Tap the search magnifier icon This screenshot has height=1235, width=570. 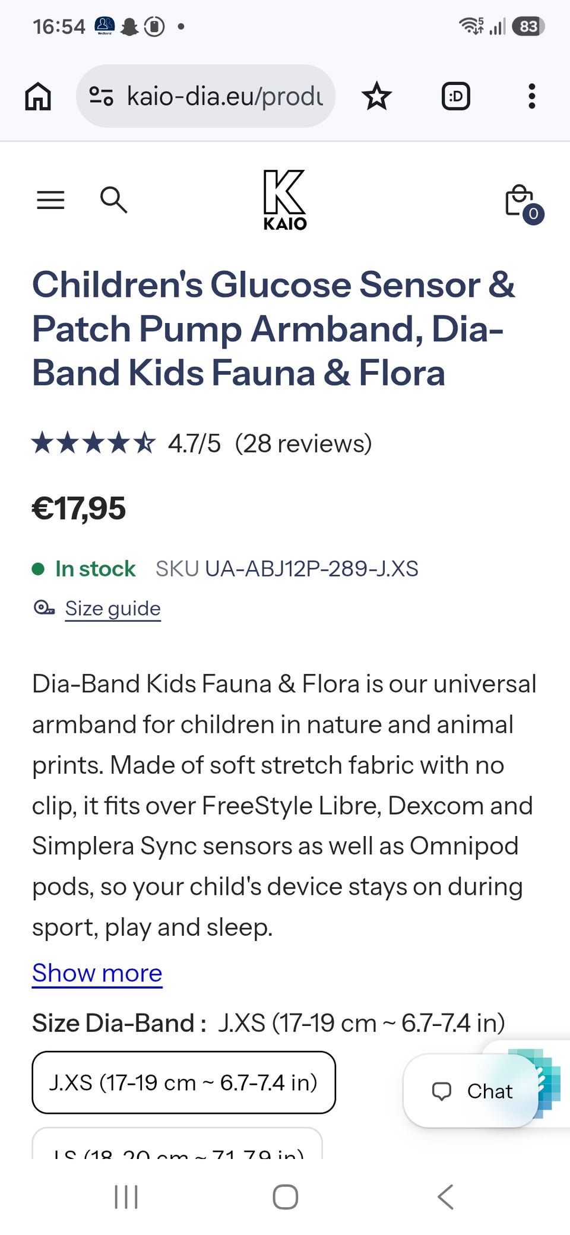point(113,199)
